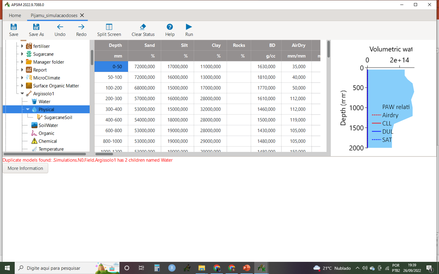439x274 pixels.
Task: Click the Sand value 68000,000
Action: (x=144, y=88)
